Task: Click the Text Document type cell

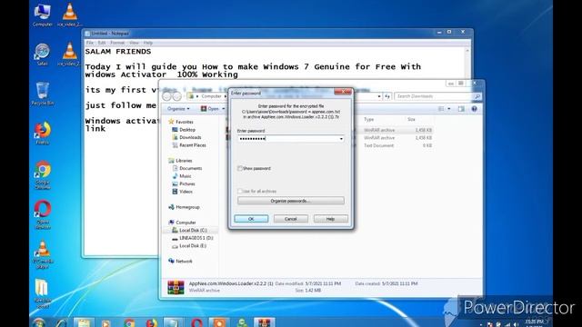Action: 378,145
